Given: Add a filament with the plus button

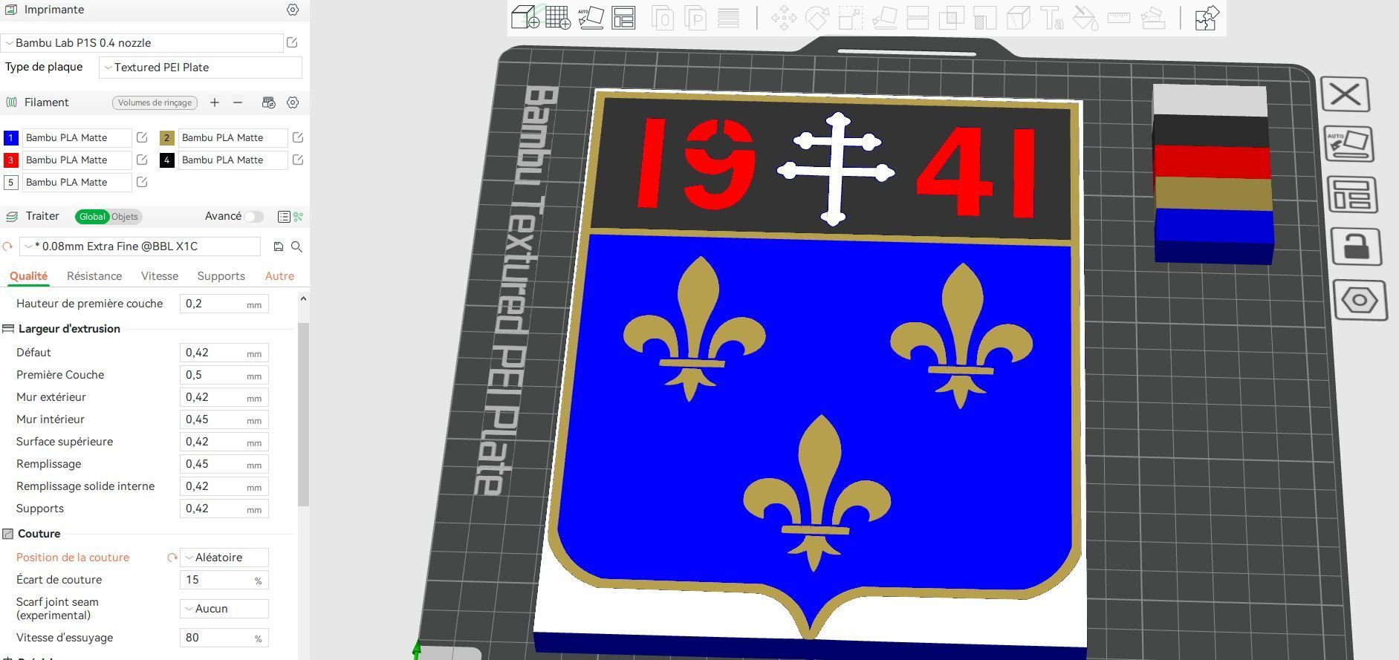Looking at the screenshot, I should click(215, 102).
